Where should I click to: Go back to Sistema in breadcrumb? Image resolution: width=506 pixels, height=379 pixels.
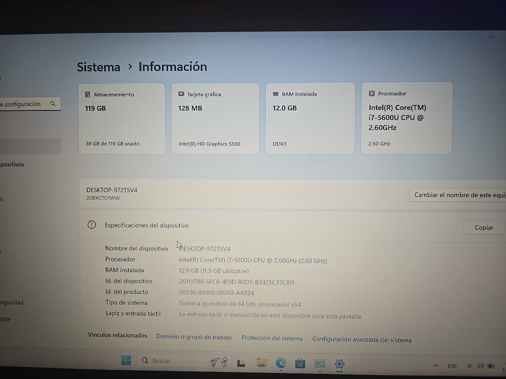(x=98, y=67)
